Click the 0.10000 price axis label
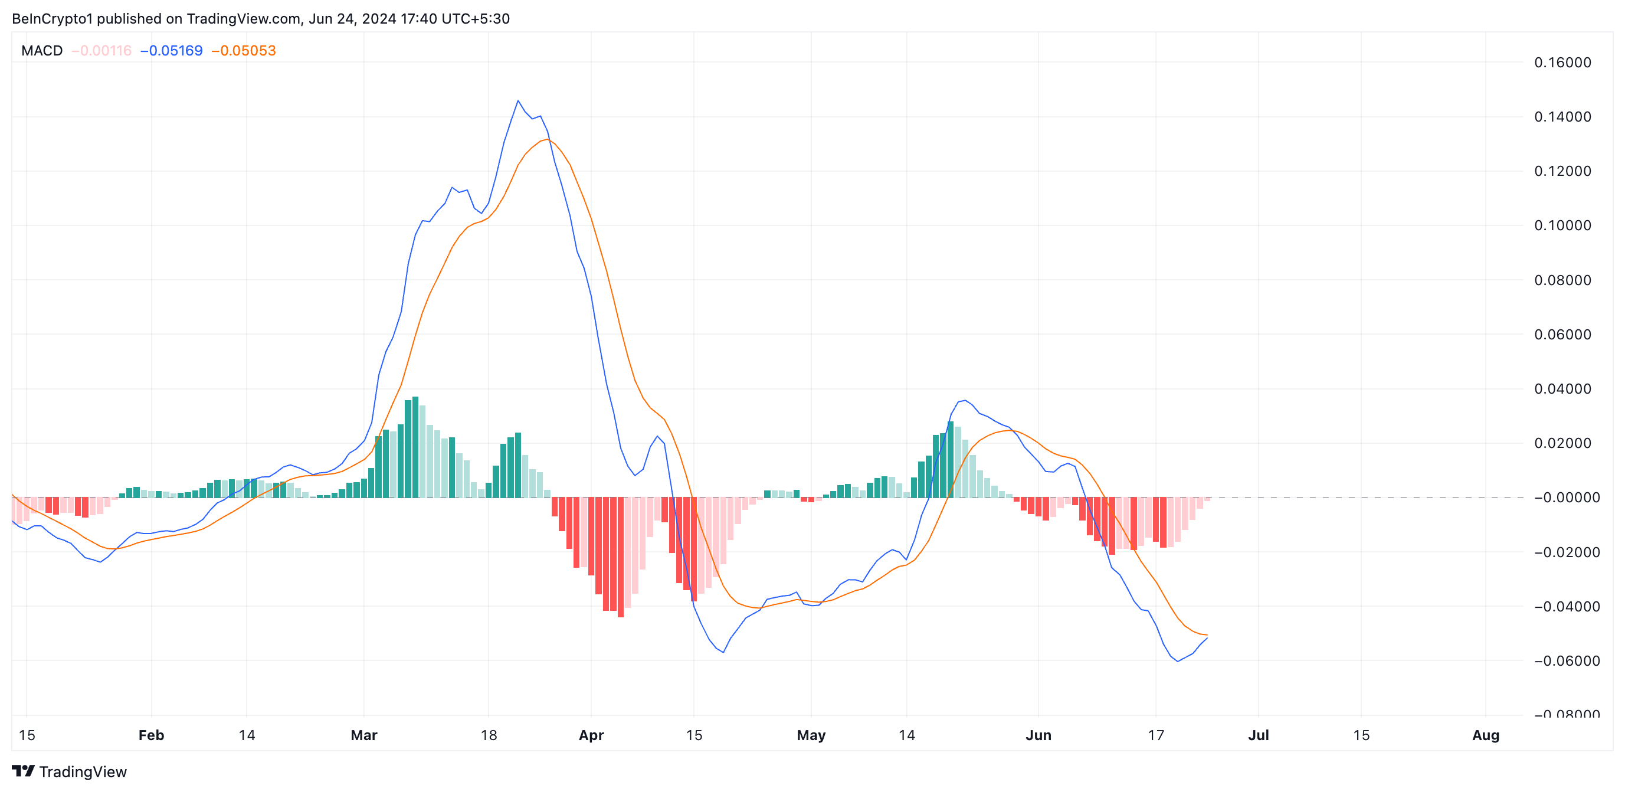 [x=1562, y=225]
